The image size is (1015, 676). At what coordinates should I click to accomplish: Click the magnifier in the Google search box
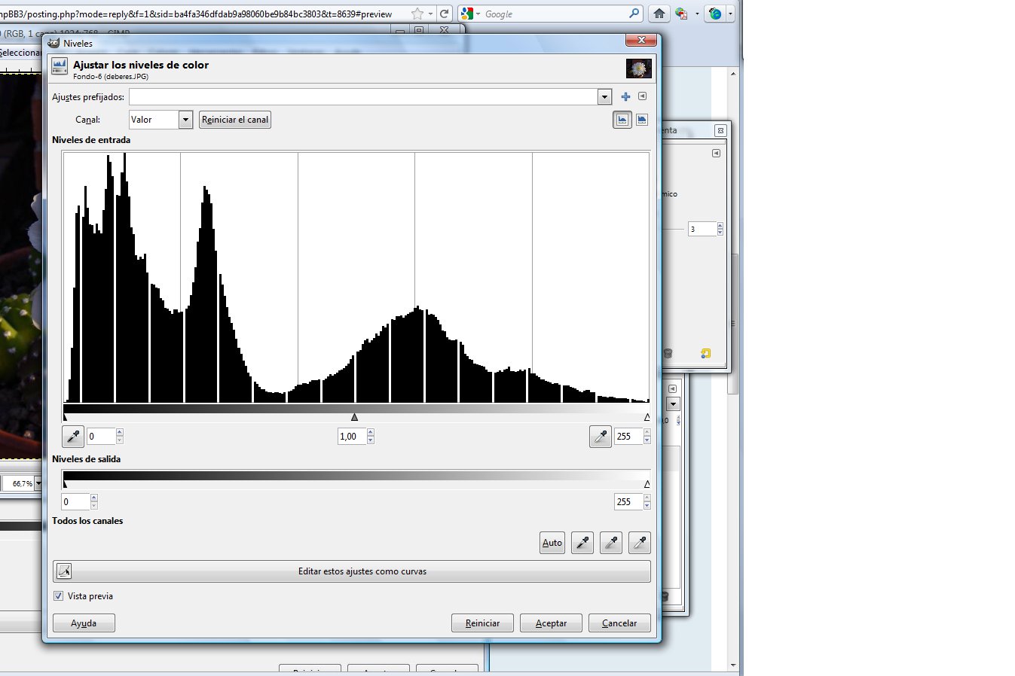coord(634,13)
